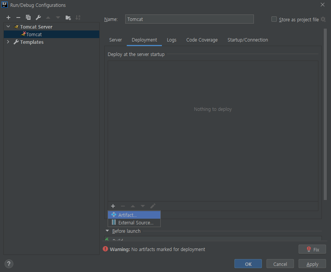The height and width of the screenshot is (272, 331).
Task: Click the red warning error icon
Action: point(105,249)
